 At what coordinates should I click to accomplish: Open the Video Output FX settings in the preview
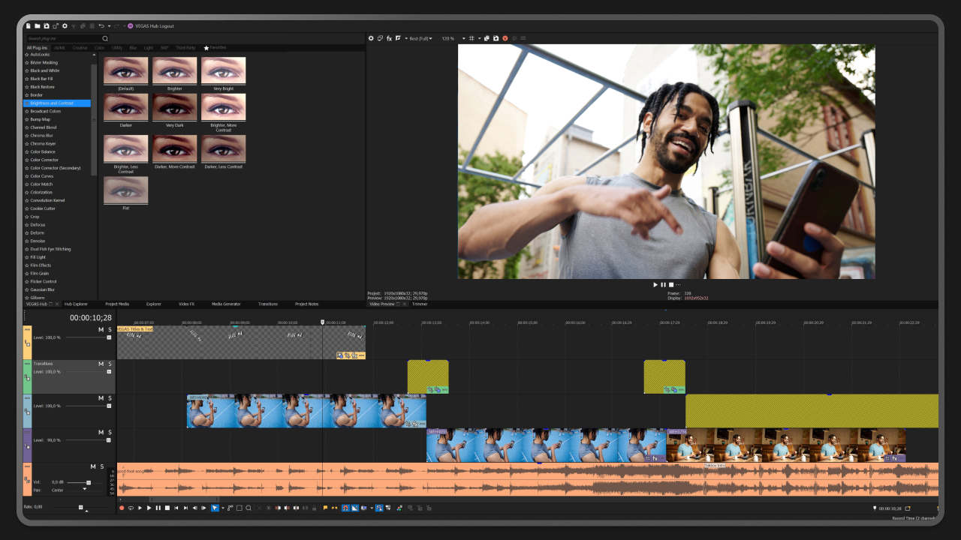(x=390, y=37)
